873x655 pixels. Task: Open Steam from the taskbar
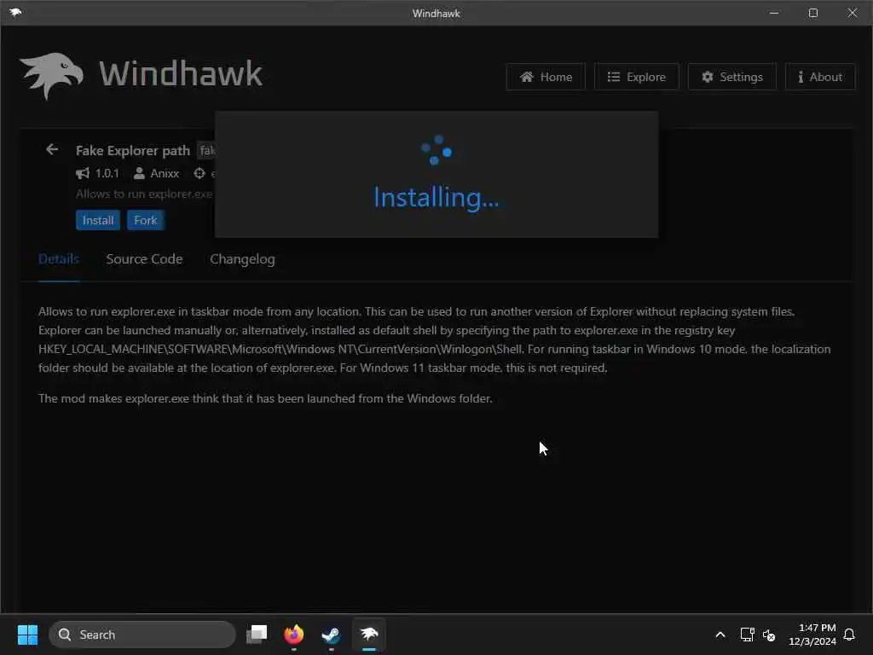pos(332,635)
